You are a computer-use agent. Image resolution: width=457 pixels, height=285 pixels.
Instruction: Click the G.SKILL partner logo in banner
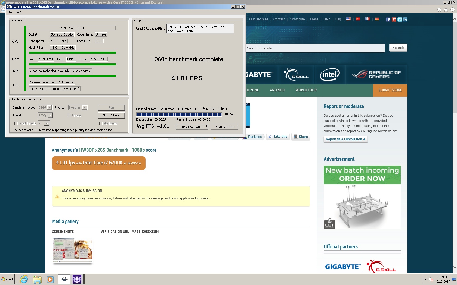point(297,75)
